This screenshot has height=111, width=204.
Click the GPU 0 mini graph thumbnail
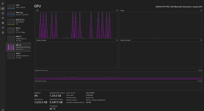[11, 47]
